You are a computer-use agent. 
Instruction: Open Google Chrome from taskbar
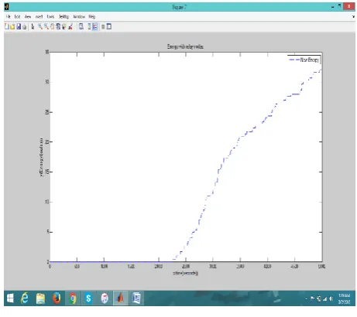pyautogui.click(x=73, y=298)
